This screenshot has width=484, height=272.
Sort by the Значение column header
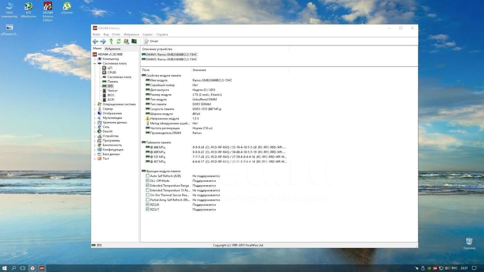coord(240,70)
